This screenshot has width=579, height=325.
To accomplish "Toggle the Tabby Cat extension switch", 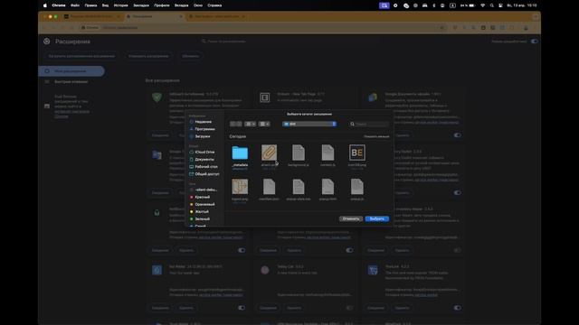I will coord(349,308).
